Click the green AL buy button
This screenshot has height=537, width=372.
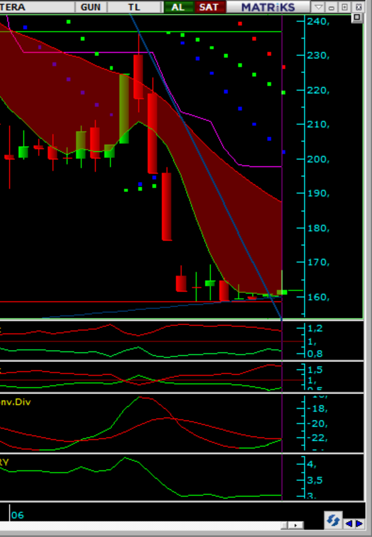click(x=178, y=7)
